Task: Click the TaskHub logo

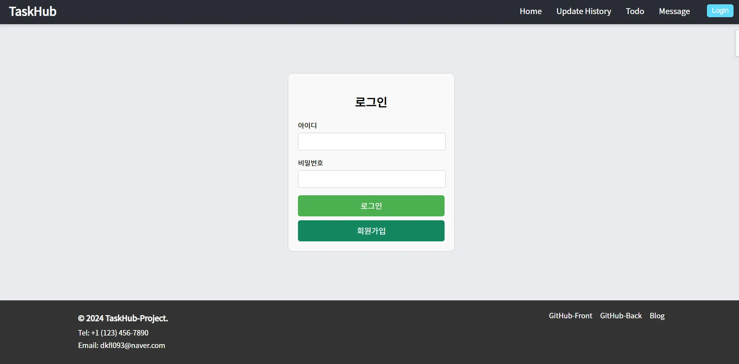Action: coord(32,11)
